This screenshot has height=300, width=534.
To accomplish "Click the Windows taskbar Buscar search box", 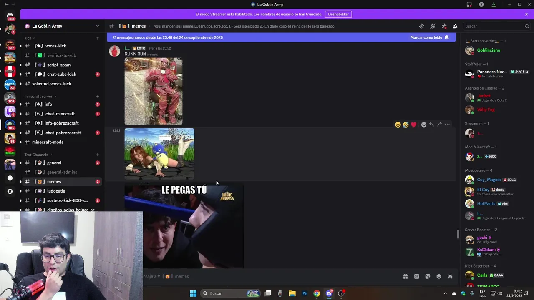I will pyautogui.click(x=230, y=293).
